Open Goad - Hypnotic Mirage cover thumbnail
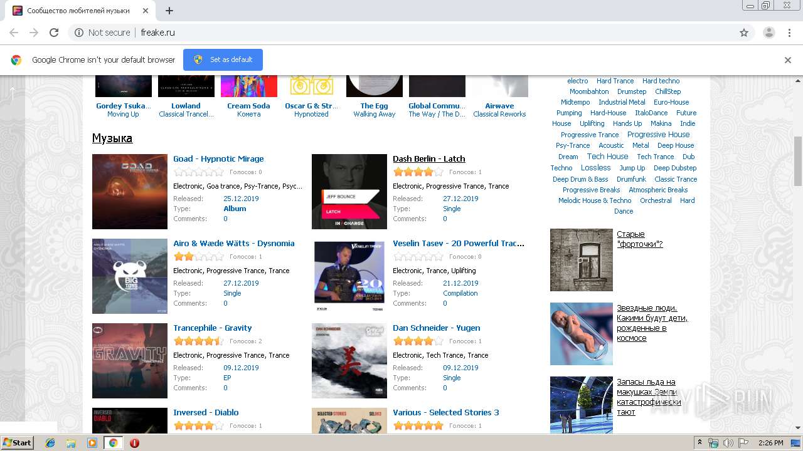 click(x=130, y=192)
